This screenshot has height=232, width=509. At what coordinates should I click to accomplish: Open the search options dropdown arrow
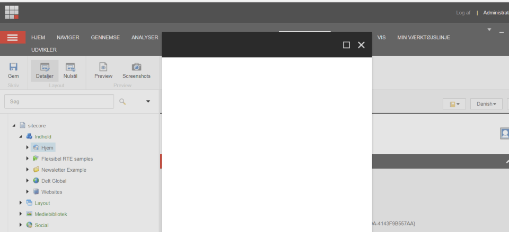[x=148, y=101]
